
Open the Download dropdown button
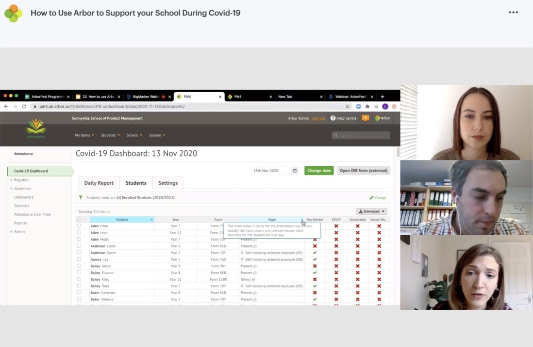tap(372, 211)
